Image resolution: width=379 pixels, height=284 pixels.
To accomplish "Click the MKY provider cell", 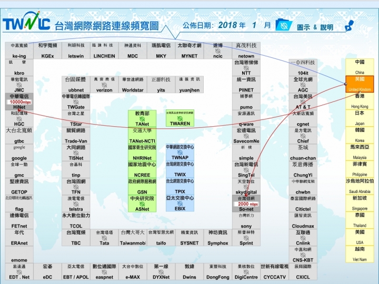I will pyautogui.click(x=161, y=50).
